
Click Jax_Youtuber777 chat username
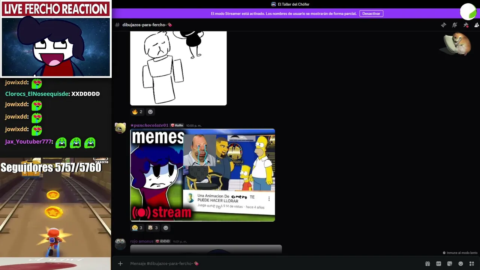tap(28, 142)
